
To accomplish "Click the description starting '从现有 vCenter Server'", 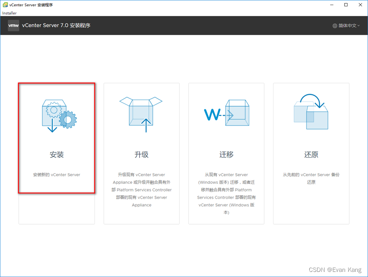I will pos(226,194).
